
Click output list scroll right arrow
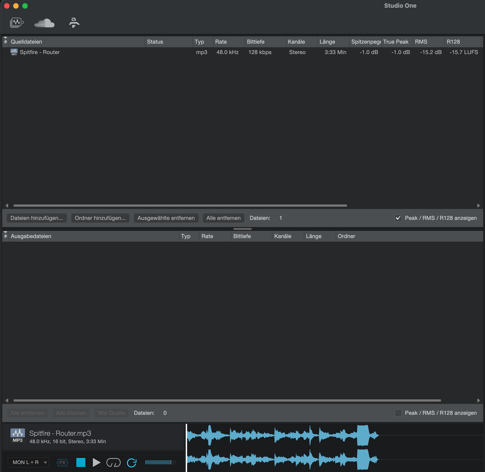coord(479,401)
